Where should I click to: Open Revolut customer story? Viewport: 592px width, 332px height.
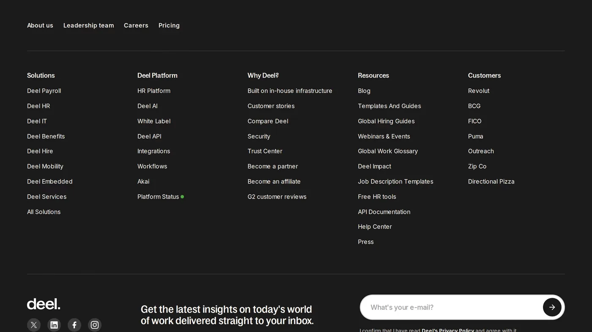[x=479, y=91]
